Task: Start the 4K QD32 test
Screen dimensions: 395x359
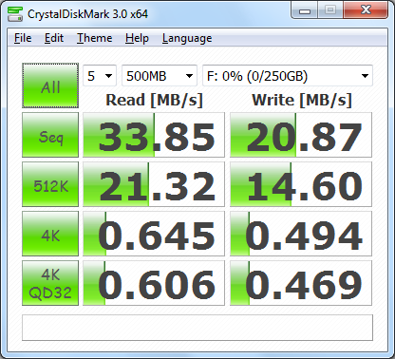Action: click(x=50, y=283)
